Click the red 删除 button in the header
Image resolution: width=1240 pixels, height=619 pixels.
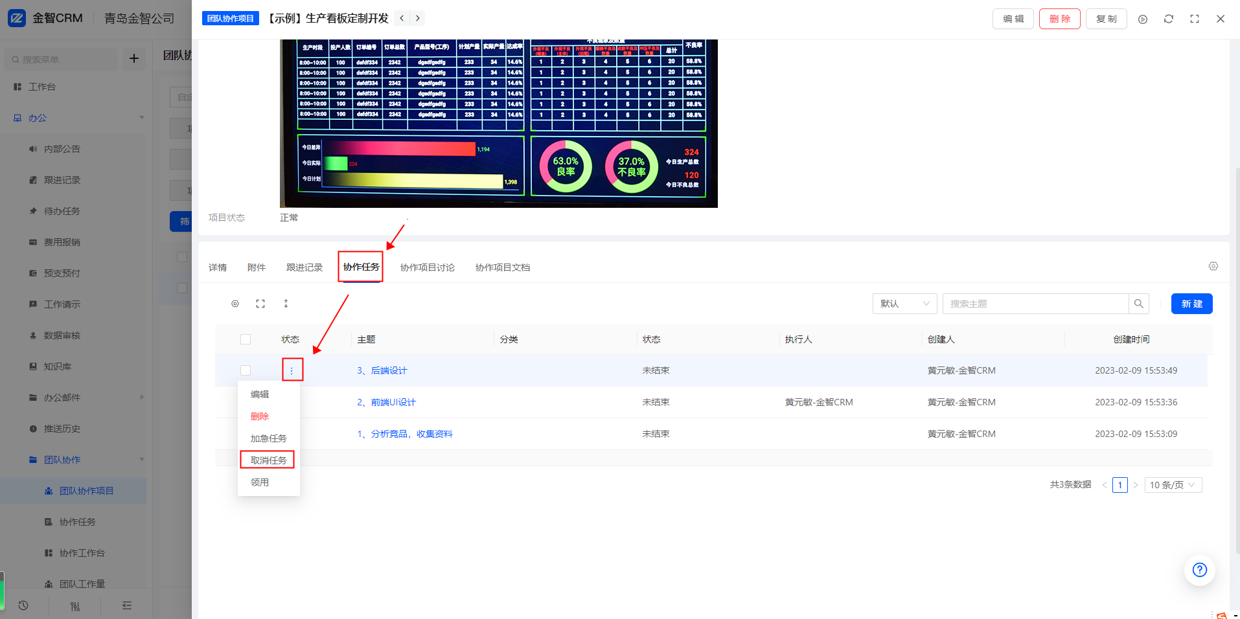click(x=1060, y=19)
